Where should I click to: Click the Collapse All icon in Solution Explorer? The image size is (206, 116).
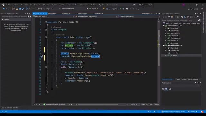click(188, 17)
